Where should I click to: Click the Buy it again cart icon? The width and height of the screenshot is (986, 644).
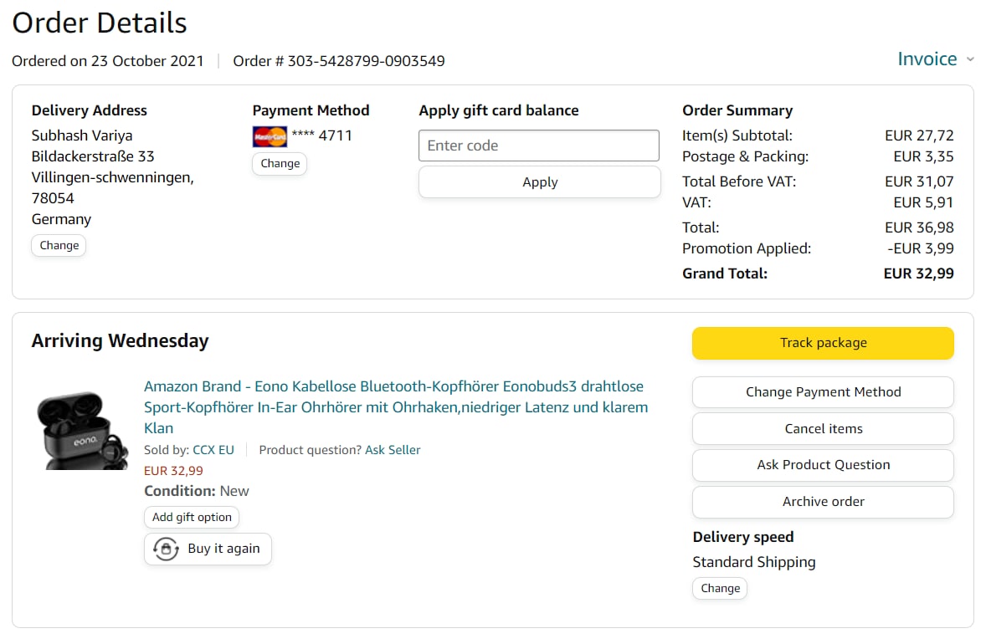(x=166, y=549)
